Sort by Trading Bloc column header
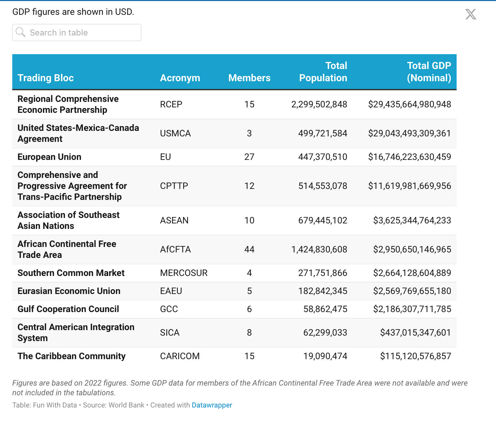Screen dimensions: 496x422 click(x=46, y=78)
